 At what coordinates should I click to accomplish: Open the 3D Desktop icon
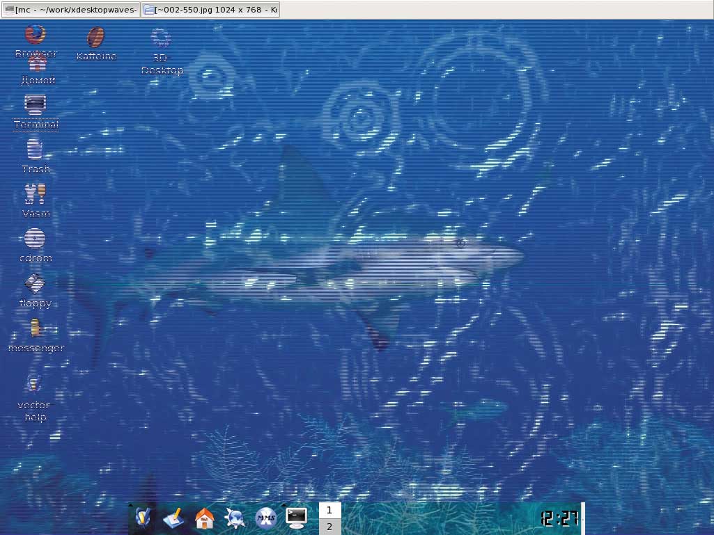[161, 39]
